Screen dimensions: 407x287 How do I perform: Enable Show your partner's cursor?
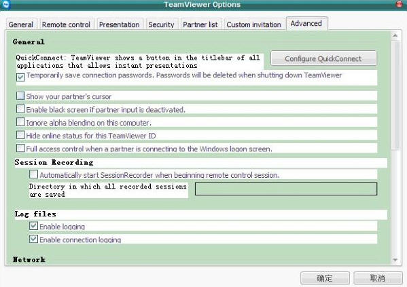tap(20, 96)
